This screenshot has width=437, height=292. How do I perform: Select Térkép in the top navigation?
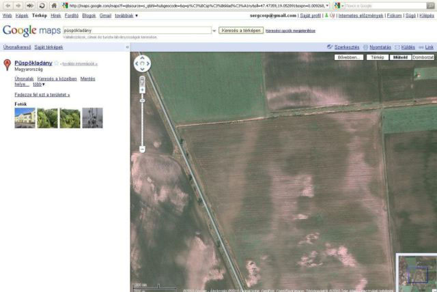pos(40,16)
